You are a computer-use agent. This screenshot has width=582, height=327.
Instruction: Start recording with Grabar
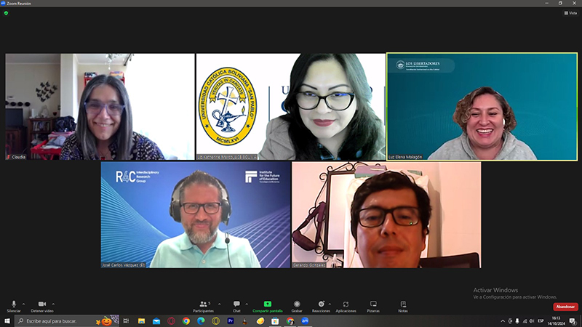pyautogui.click(x=297, y=305)
